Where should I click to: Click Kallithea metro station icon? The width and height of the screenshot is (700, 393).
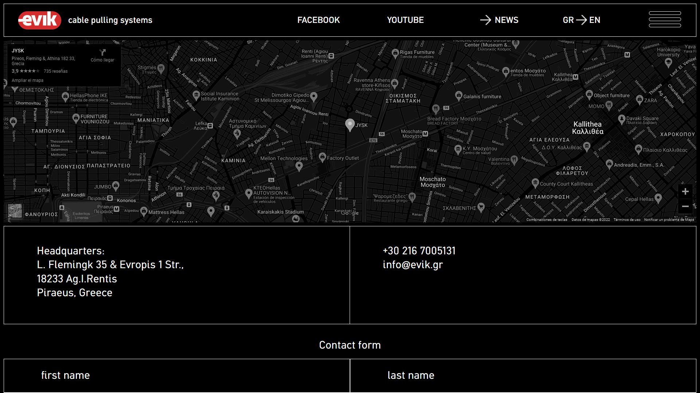[575, 77]
